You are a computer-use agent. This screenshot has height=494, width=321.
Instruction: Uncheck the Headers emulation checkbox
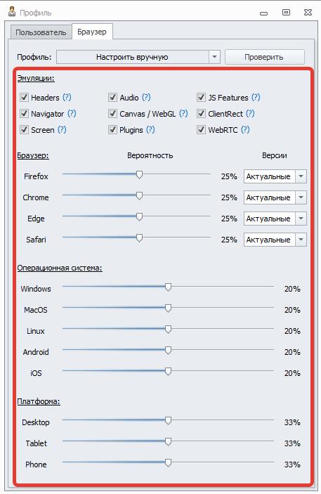[25, 98]
